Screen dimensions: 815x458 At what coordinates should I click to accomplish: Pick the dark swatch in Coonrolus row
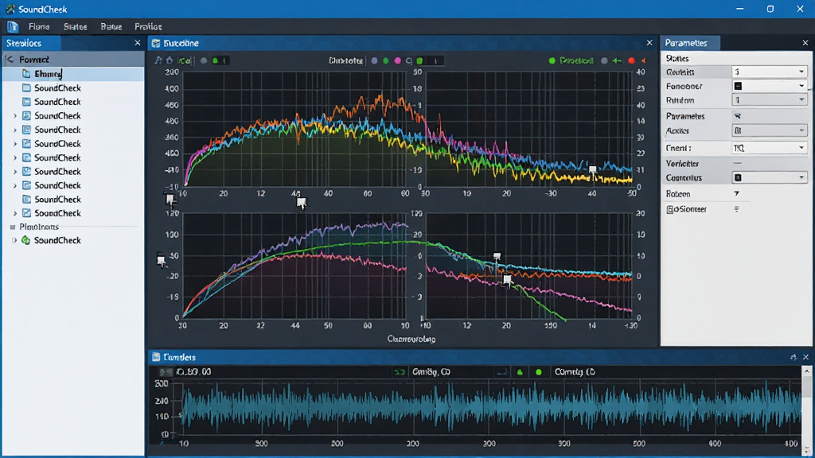pyautogui.click(x=738, y=177)
